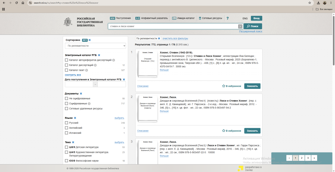Screen dimensions: 335x172
Task: Open Расширенный поиск link
Action: [250, 32]
